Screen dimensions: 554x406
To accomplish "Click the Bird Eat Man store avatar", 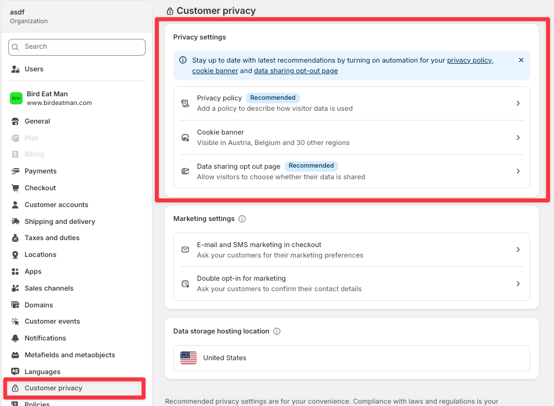I will tap(16, 98).
